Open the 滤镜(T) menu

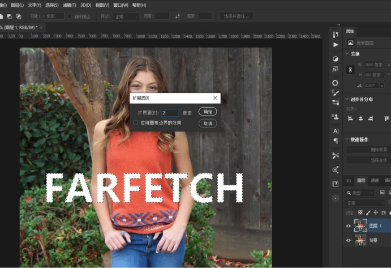[x=70, y=5]
